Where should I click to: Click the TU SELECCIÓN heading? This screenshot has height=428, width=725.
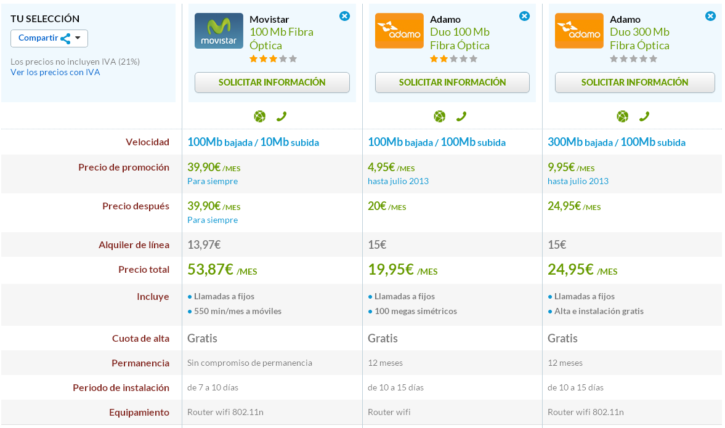point(45,19)
